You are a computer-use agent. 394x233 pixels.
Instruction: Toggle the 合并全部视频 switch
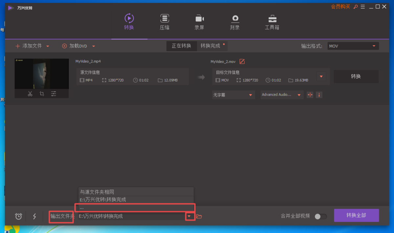320,216
